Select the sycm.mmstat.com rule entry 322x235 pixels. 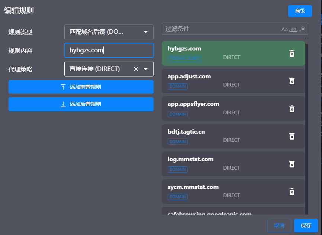coord(233,192)
